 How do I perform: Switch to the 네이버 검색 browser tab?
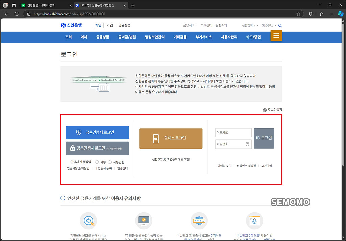[x=47, y=5]
